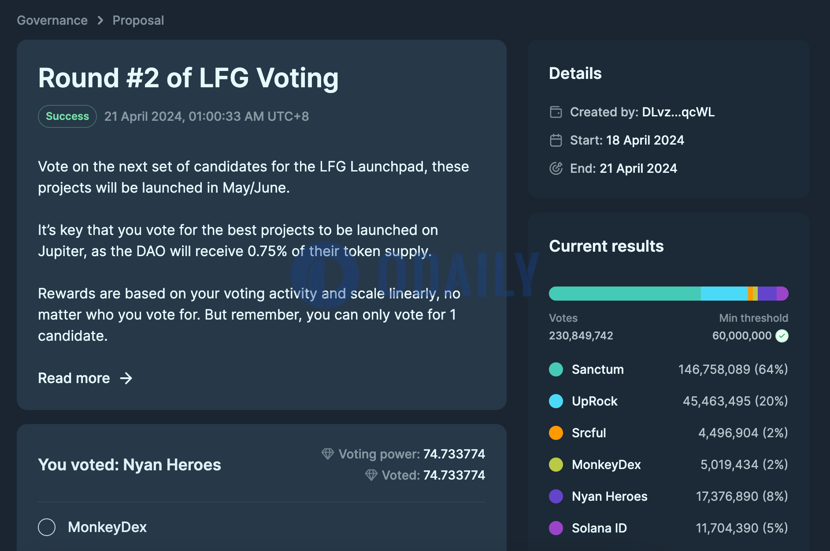830x551 pixels.
Task: Click the creator address DLvz...qcWL
Action: tap(678, 112)
